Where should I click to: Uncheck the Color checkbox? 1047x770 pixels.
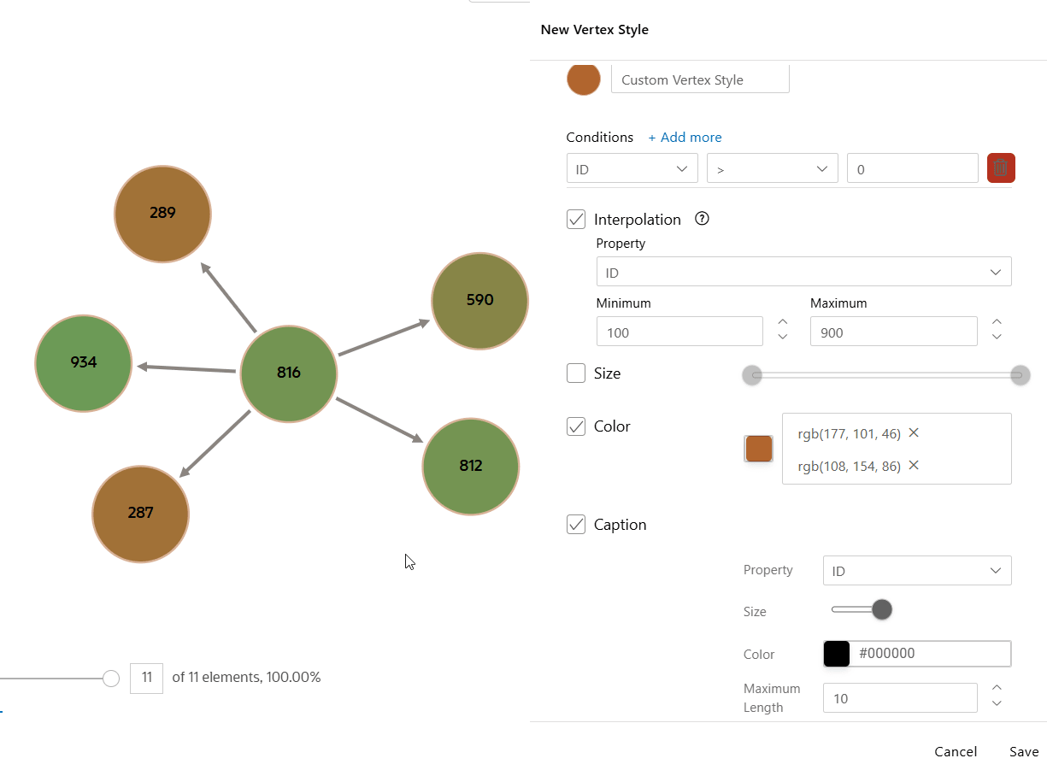576,426
